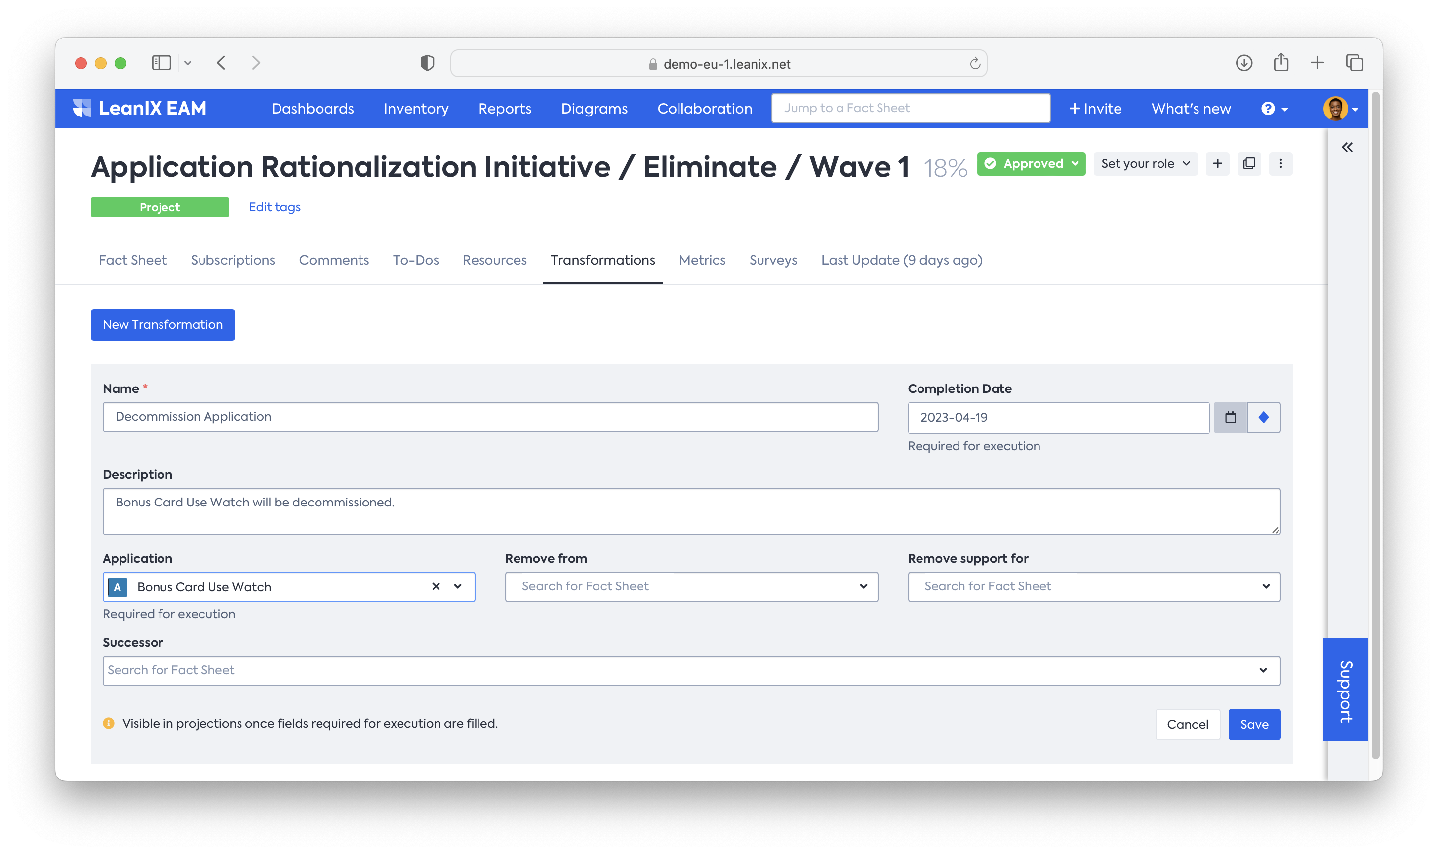Open the calendar date picker icon
Viewport: 1438px width, 854px height.
[1230, 417]
